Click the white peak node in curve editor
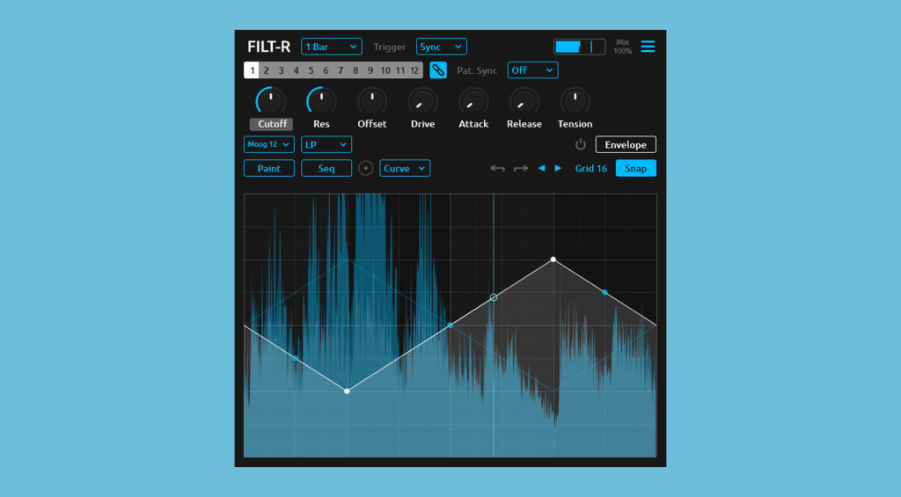901x497 pixels. pyautogui.click(x=553, y=259)
